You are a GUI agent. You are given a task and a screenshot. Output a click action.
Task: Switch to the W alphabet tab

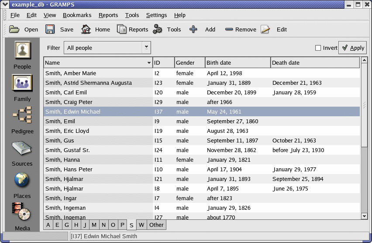click(x=141, y=225)
